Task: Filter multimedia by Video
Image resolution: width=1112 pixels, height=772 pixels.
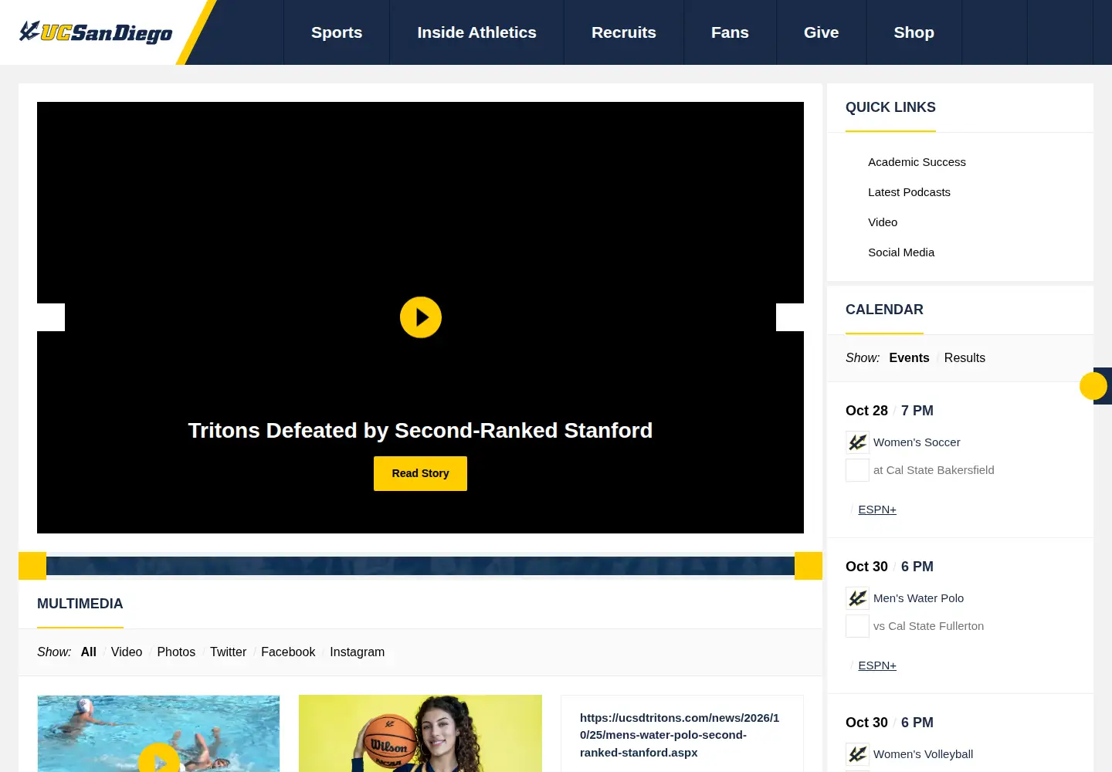Action: [x=127, y=652]
